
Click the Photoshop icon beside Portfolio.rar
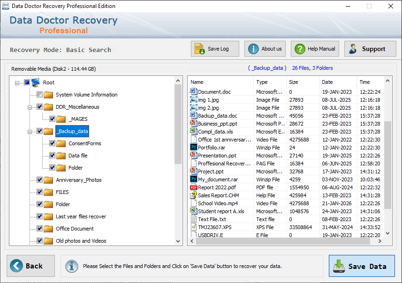click(x=194, y=147)
